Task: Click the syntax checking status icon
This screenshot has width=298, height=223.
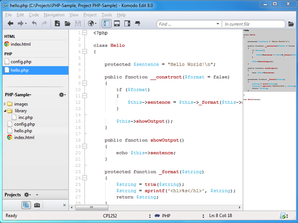Action: pos(283,216)
